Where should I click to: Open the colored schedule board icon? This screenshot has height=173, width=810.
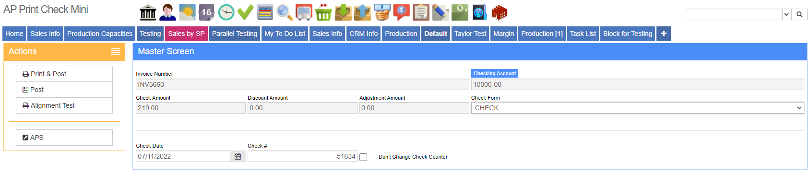coord(265,12)
